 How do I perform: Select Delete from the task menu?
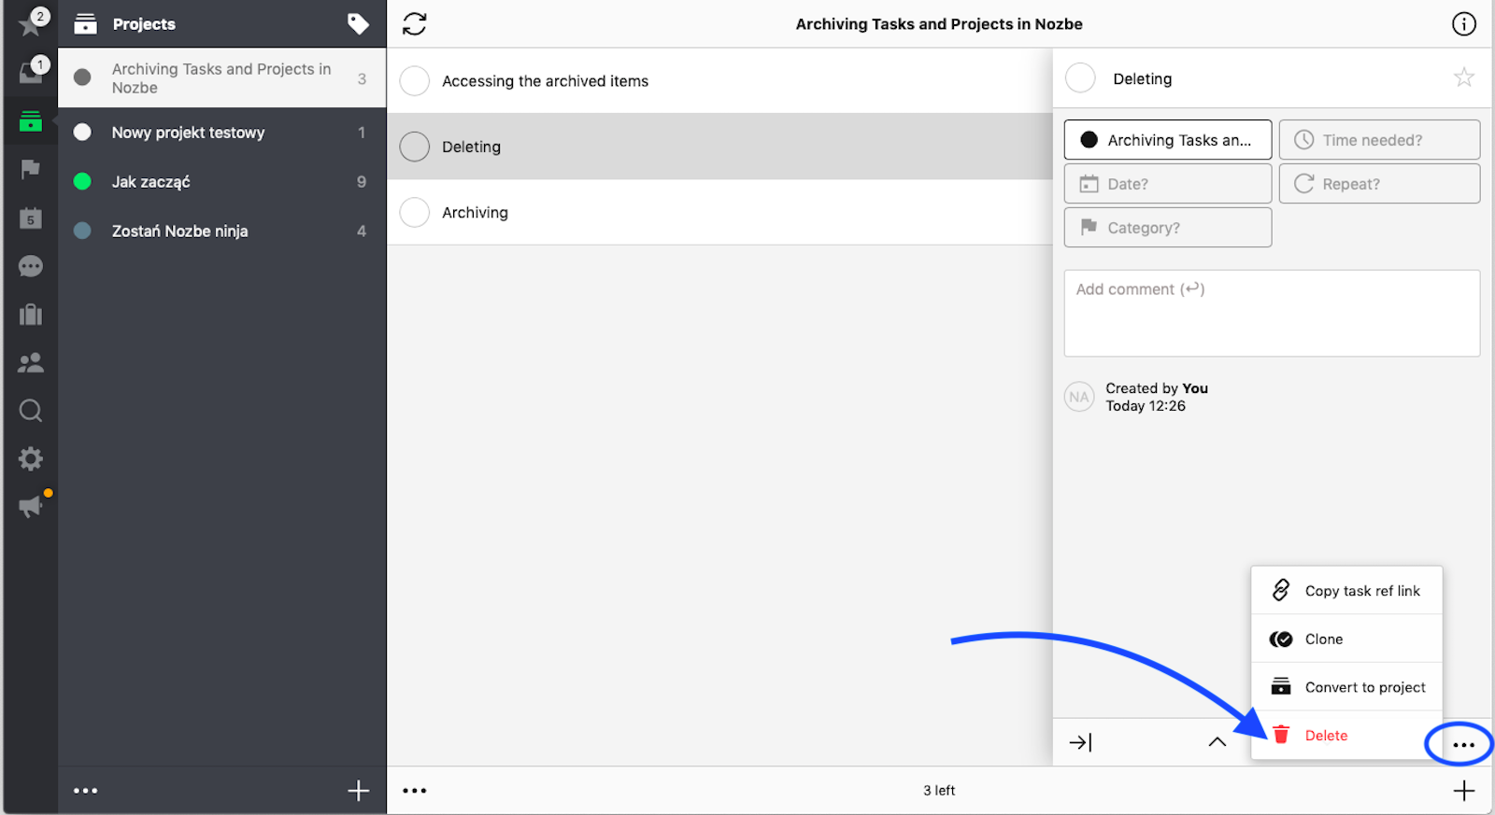(1346, 736)
